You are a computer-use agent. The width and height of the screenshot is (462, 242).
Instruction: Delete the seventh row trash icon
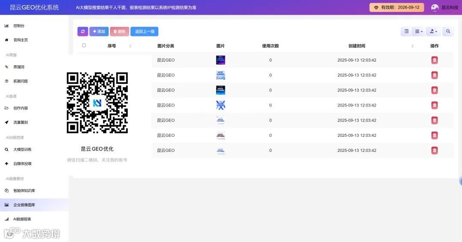pyautogui.click(x=434, y=151)
